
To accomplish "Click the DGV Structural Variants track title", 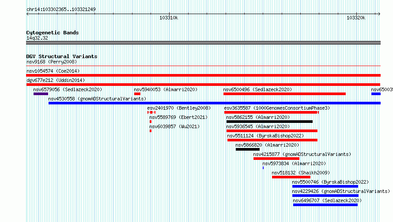I will tap(62, 56).
